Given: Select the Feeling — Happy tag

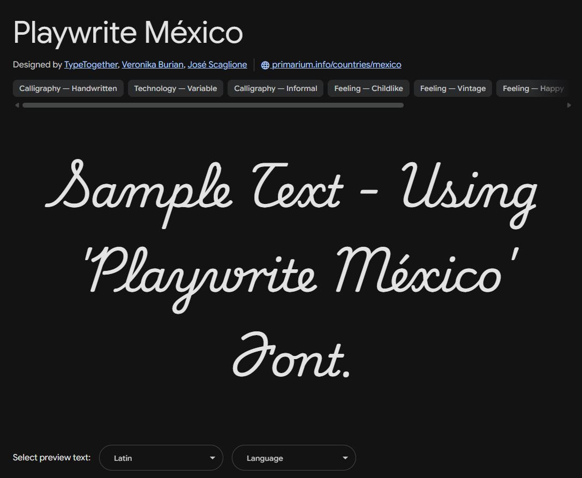Looking at the screenshot, I should (x=532, y=88).
